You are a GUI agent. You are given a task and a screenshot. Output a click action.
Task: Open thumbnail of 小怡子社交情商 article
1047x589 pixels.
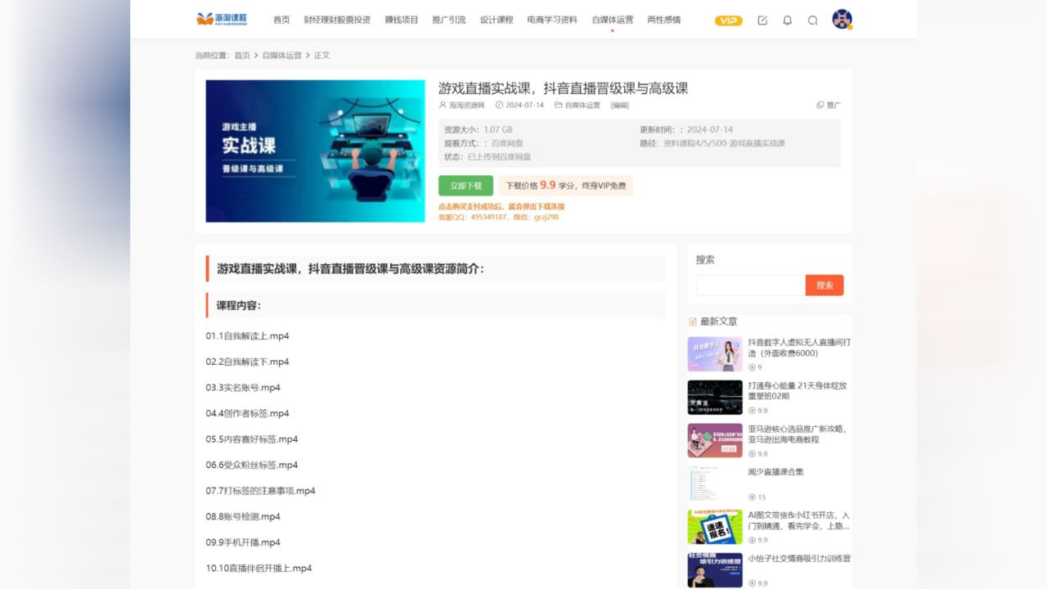tap(715, 569)
